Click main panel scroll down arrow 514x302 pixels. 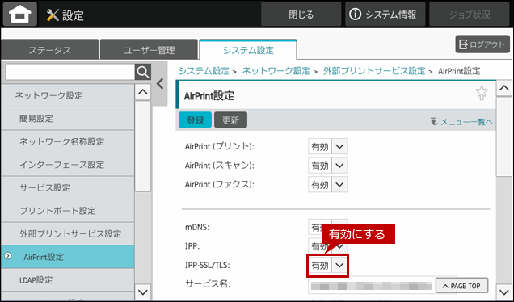pos(504,292)
